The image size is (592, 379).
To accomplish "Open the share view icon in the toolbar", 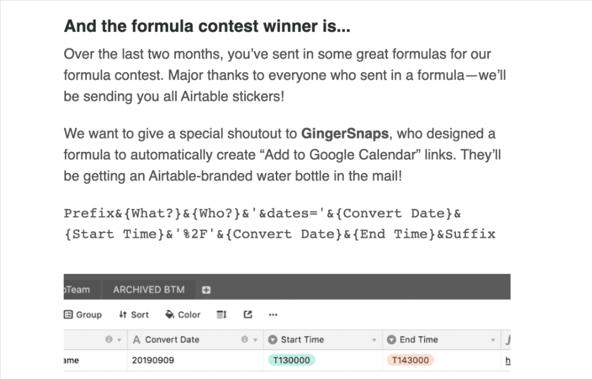I will tap(247, 314).
